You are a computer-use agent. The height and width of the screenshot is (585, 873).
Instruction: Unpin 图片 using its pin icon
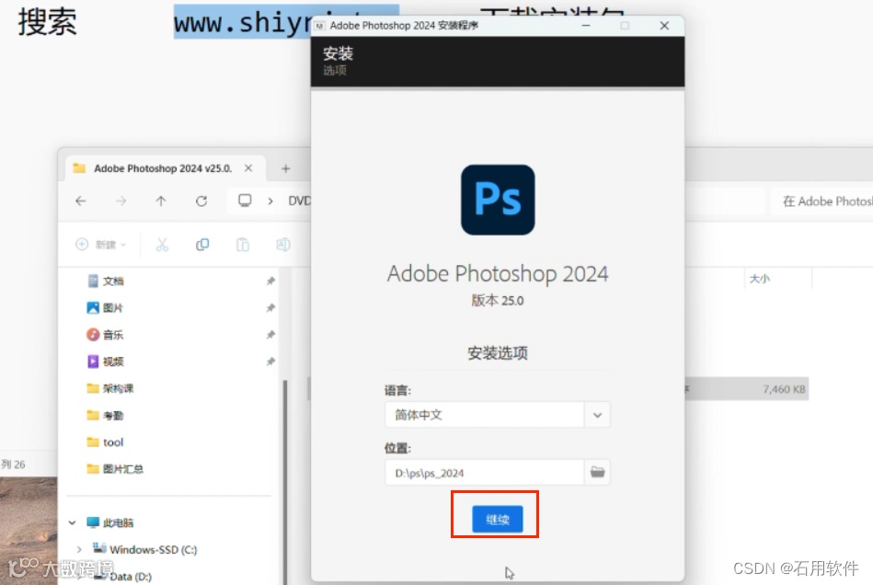pos(270,308)
